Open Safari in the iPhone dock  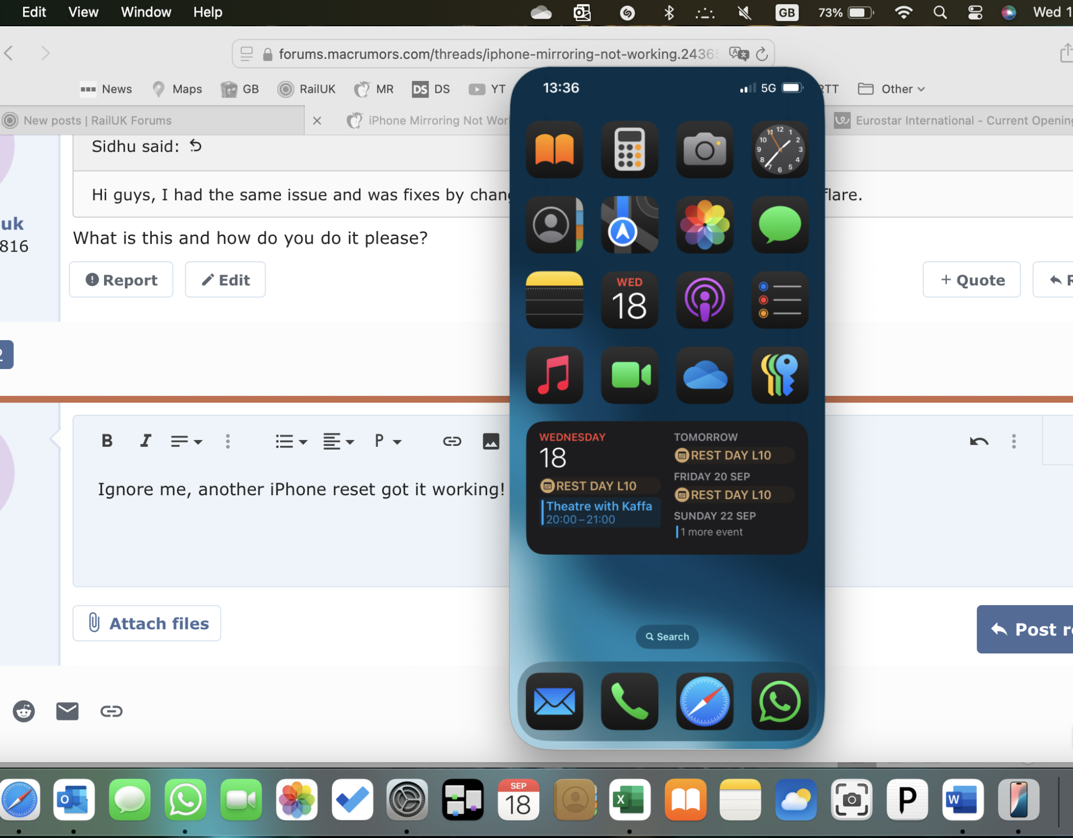(x=704, y=701)
